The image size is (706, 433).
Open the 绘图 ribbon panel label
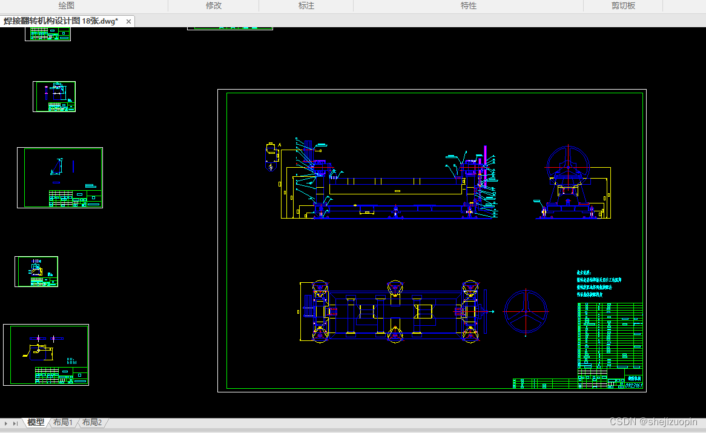[x=66, y=5]
